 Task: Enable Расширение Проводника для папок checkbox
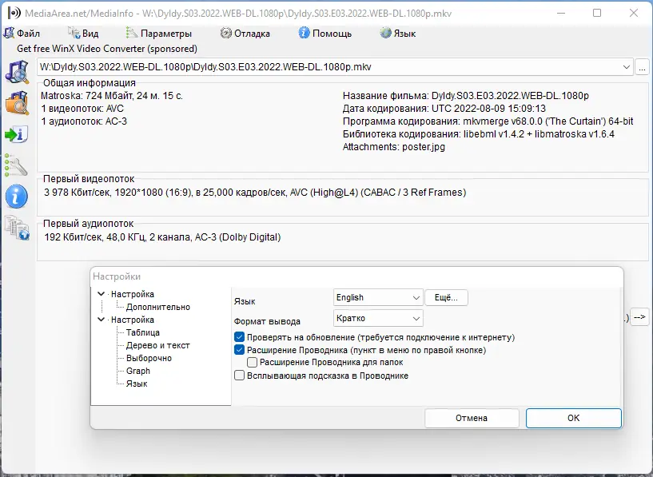pos(252,363)
